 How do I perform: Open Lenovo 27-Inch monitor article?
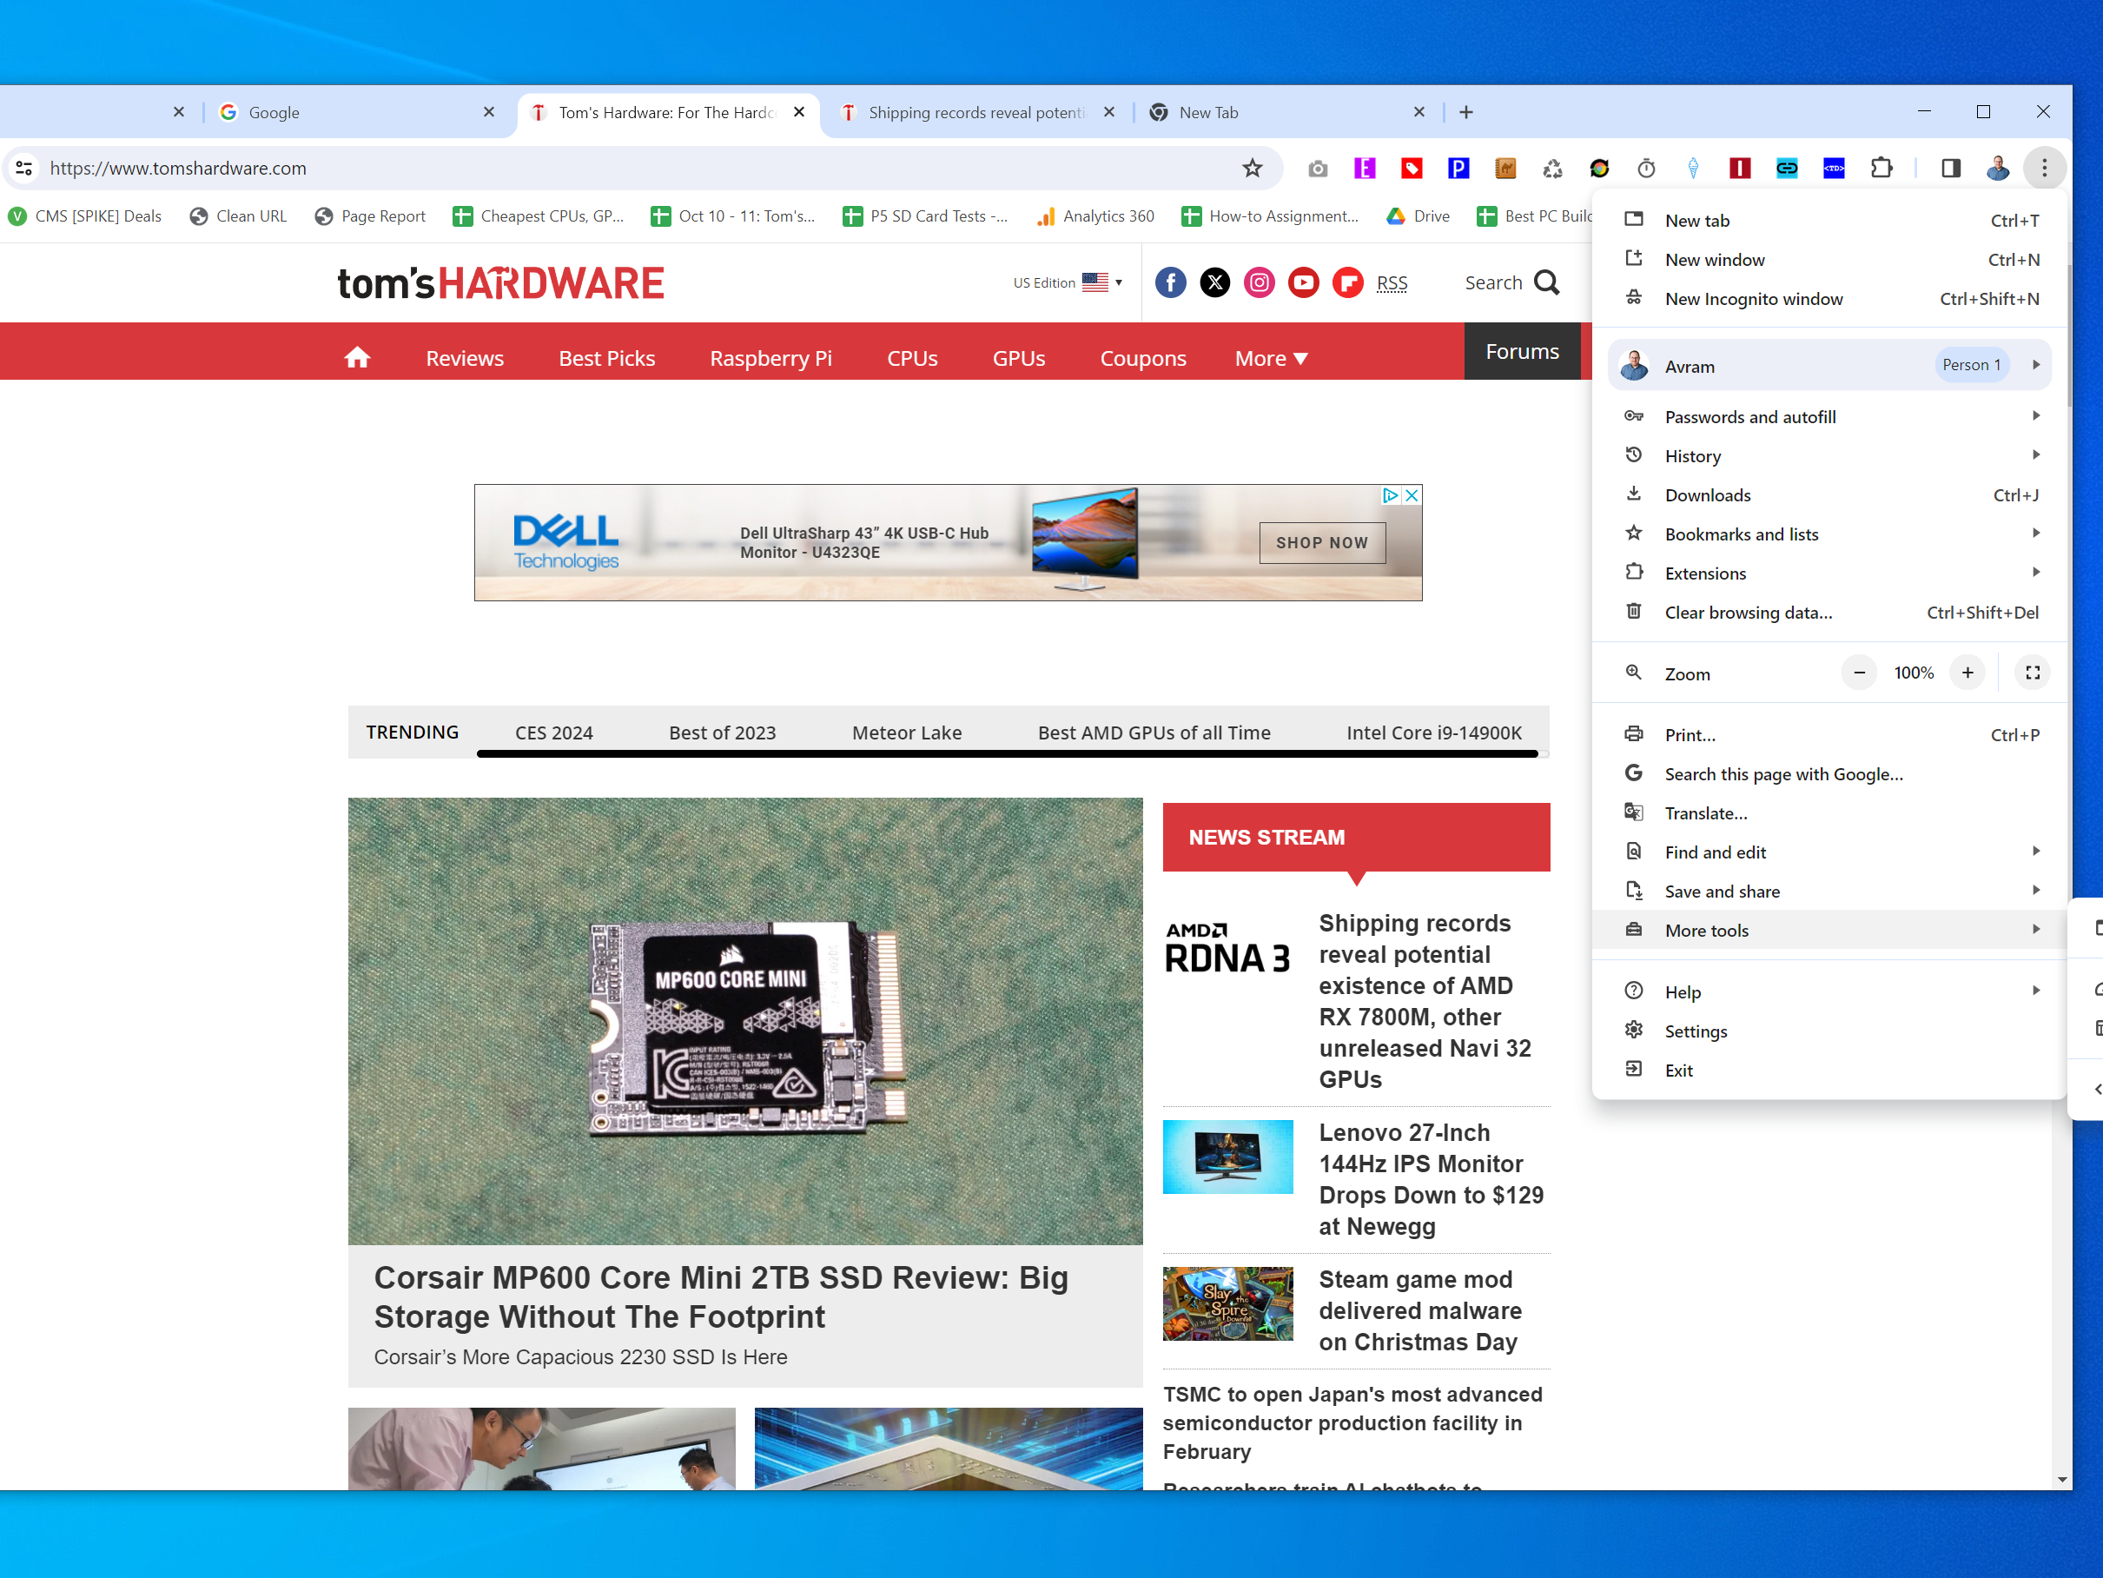tap(1431, 1179)
